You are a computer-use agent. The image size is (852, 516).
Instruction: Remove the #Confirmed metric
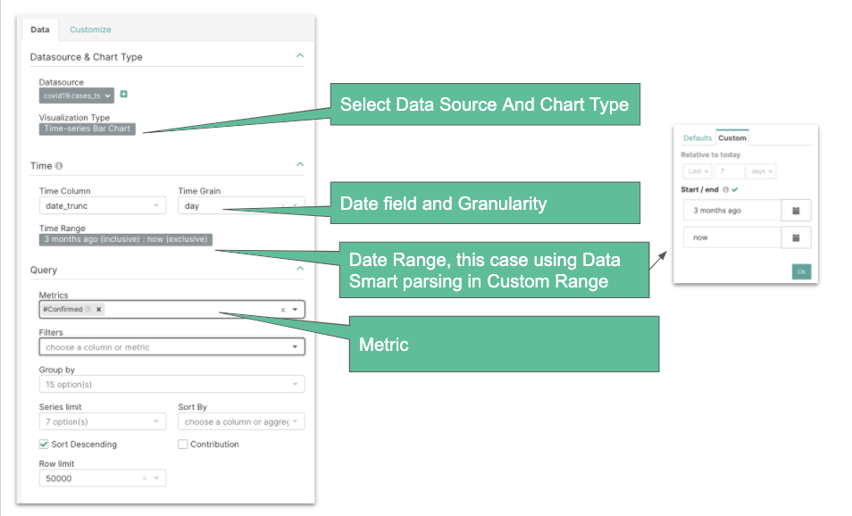tap(98, 309)
